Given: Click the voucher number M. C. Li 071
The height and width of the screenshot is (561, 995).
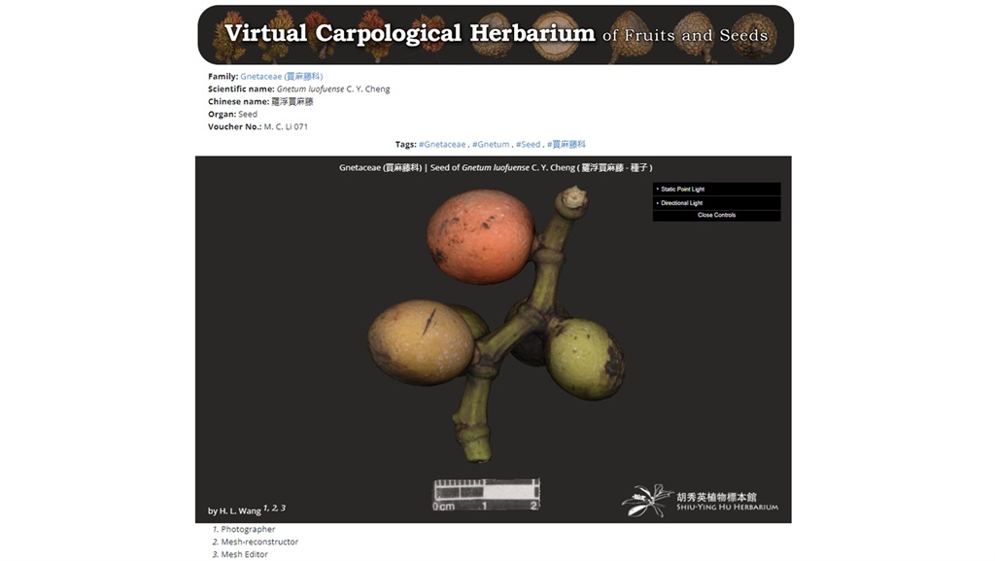Looking at the screenshot, I should [286, 126].
